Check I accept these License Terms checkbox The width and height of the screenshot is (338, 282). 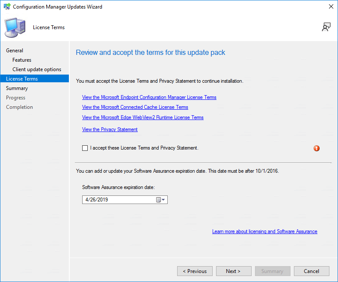(x=85, y=148)
